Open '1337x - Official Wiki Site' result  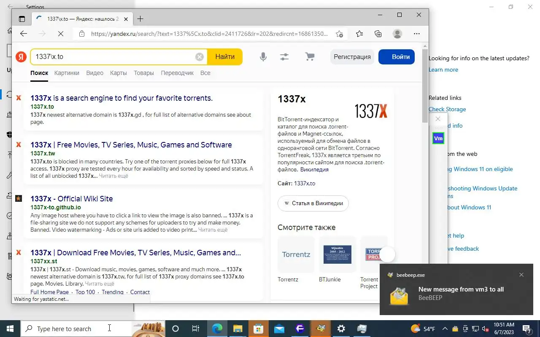tap(72, 199)
